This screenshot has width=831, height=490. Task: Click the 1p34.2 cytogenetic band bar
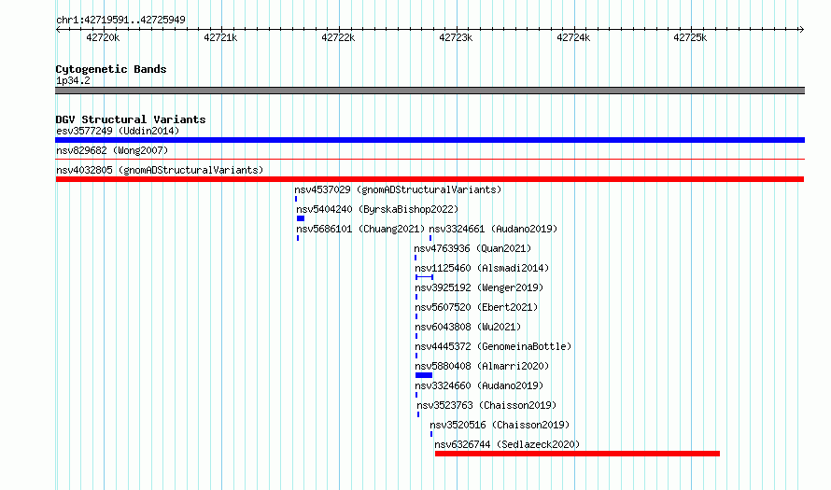(x=430, y=91)
